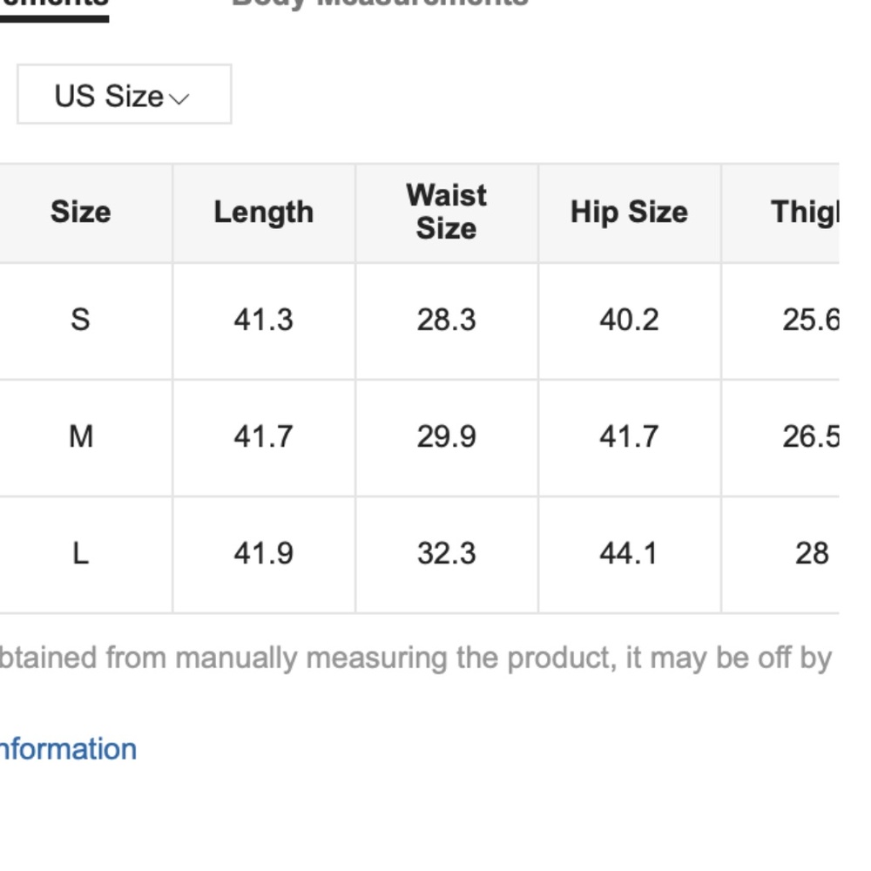Click the Hip Size column header

click(x=629, y=212)
